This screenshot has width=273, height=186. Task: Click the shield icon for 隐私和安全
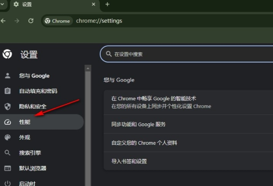8,107
